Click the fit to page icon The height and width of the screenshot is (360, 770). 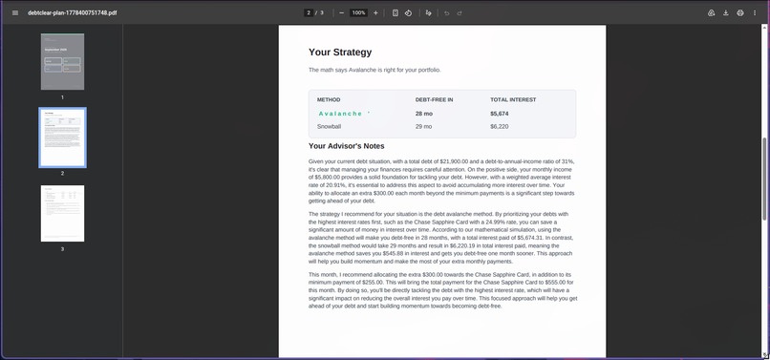coord(396,12)
